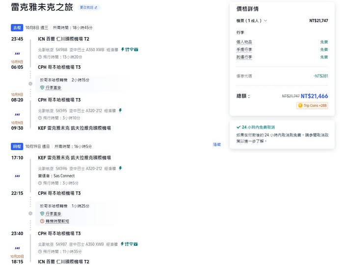Screen dimensions: 347x265
Task: Click power outlet icon on SK988 flight
Action: [123, 50]
